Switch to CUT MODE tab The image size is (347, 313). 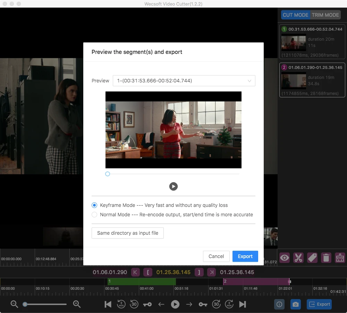click(x=295, y=15)
